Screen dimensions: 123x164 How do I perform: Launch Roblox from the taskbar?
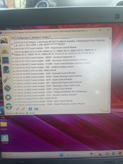coord(120,153)
